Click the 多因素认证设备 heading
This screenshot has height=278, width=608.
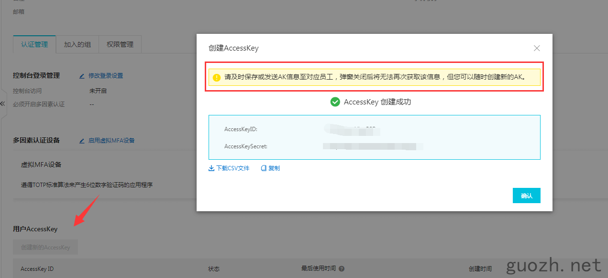(x=36, y=140)
